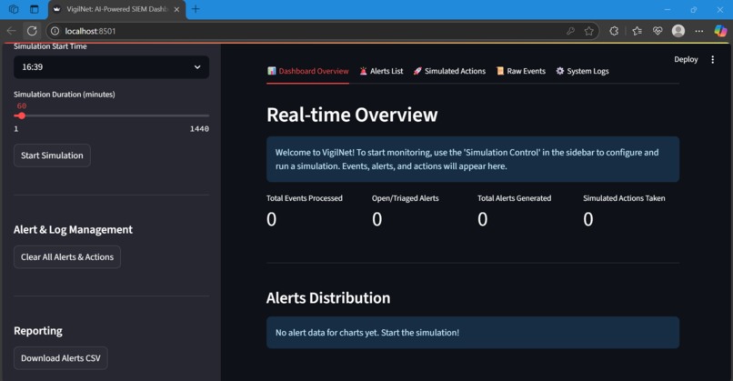Reload the localhost page
This screenshot has height=381, width=733.
pos(32,31)
